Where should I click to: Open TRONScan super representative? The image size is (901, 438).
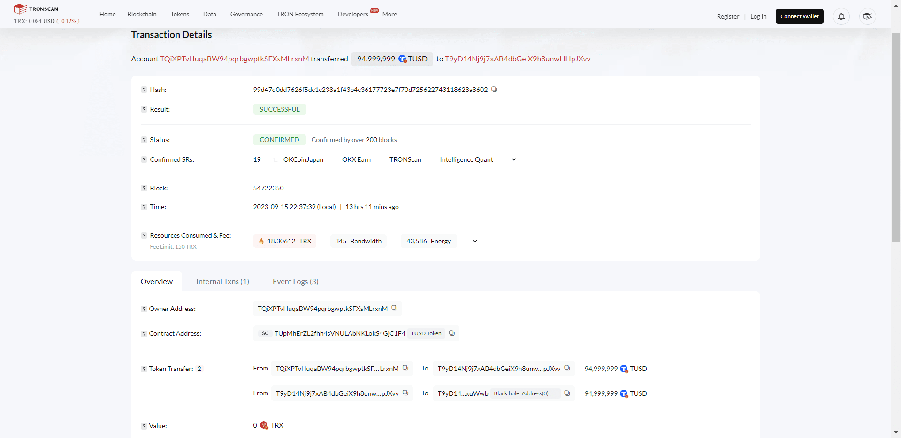[x=405, y=159]
